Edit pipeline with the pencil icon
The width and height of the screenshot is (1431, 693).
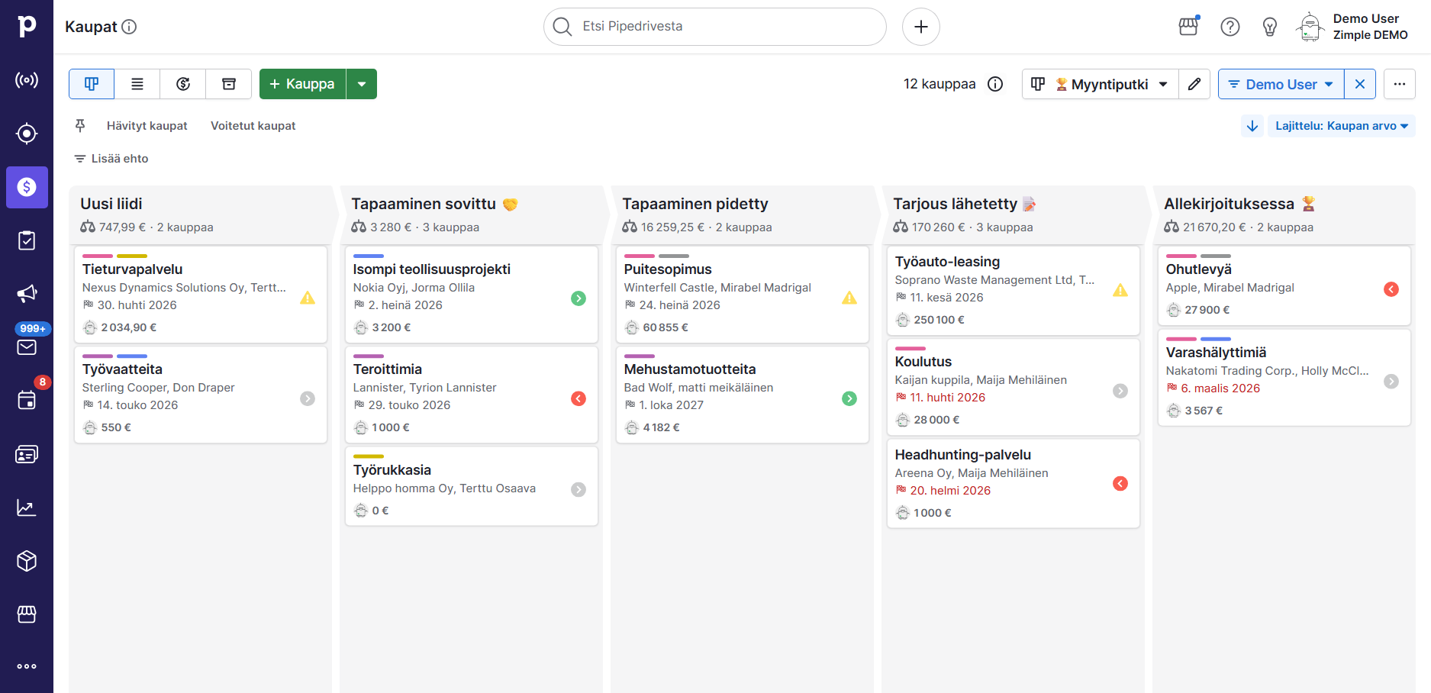pyautogui.click(x=1194, y=84)
